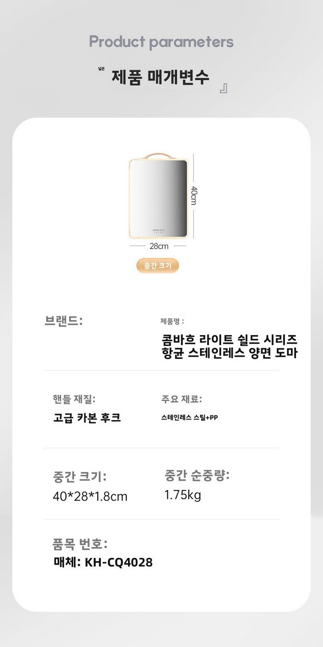
Task: Select the 40*28*1.8cm dimensions value
Action: pyautogui.click(x=90, y=496)
